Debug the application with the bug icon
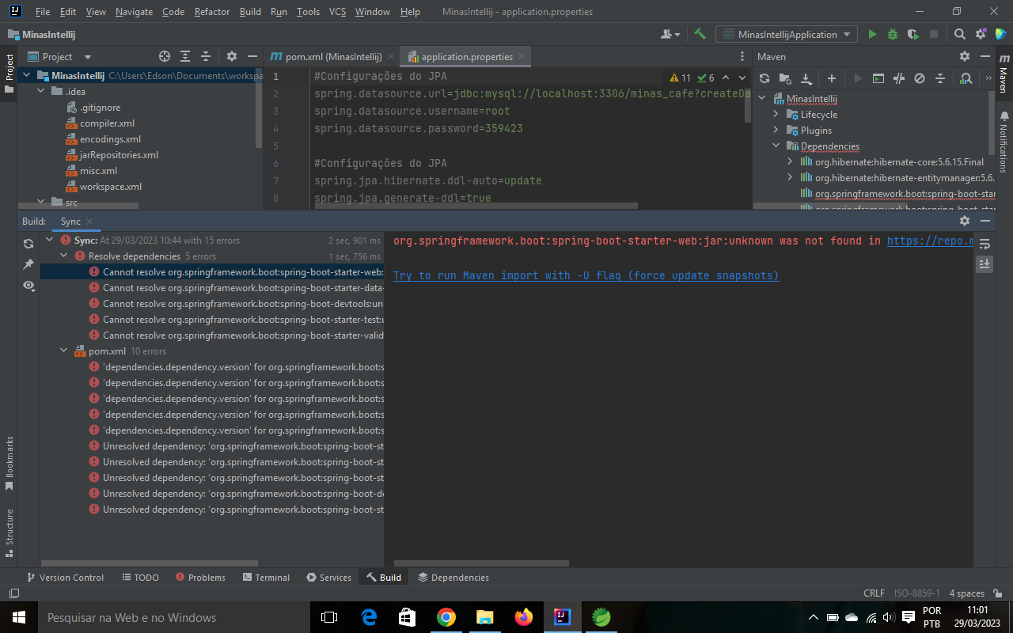The height and width of the screenshot is (633, 1013). 893,34
